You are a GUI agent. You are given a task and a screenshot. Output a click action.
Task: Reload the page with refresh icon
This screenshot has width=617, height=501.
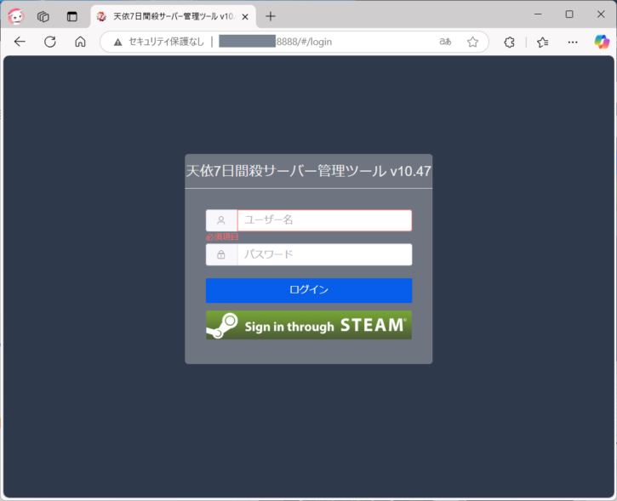(x=50, y=42)
